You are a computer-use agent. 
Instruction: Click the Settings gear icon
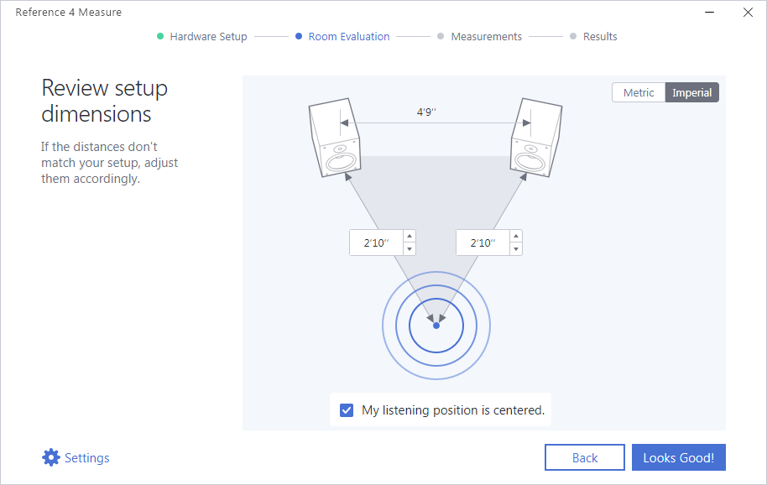click(x=51, y=457)
